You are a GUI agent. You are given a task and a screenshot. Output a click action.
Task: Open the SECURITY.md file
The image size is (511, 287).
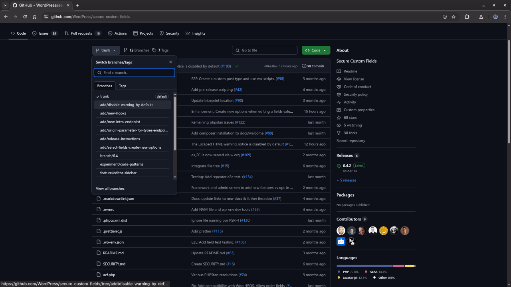pyautogui.click(x=114, y=264)
